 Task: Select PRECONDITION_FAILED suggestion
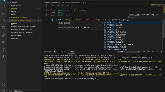133,47
